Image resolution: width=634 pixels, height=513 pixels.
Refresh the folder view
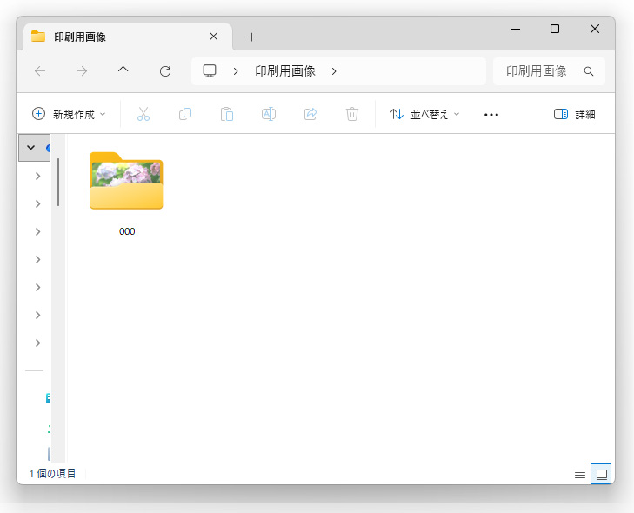(165, 71)
